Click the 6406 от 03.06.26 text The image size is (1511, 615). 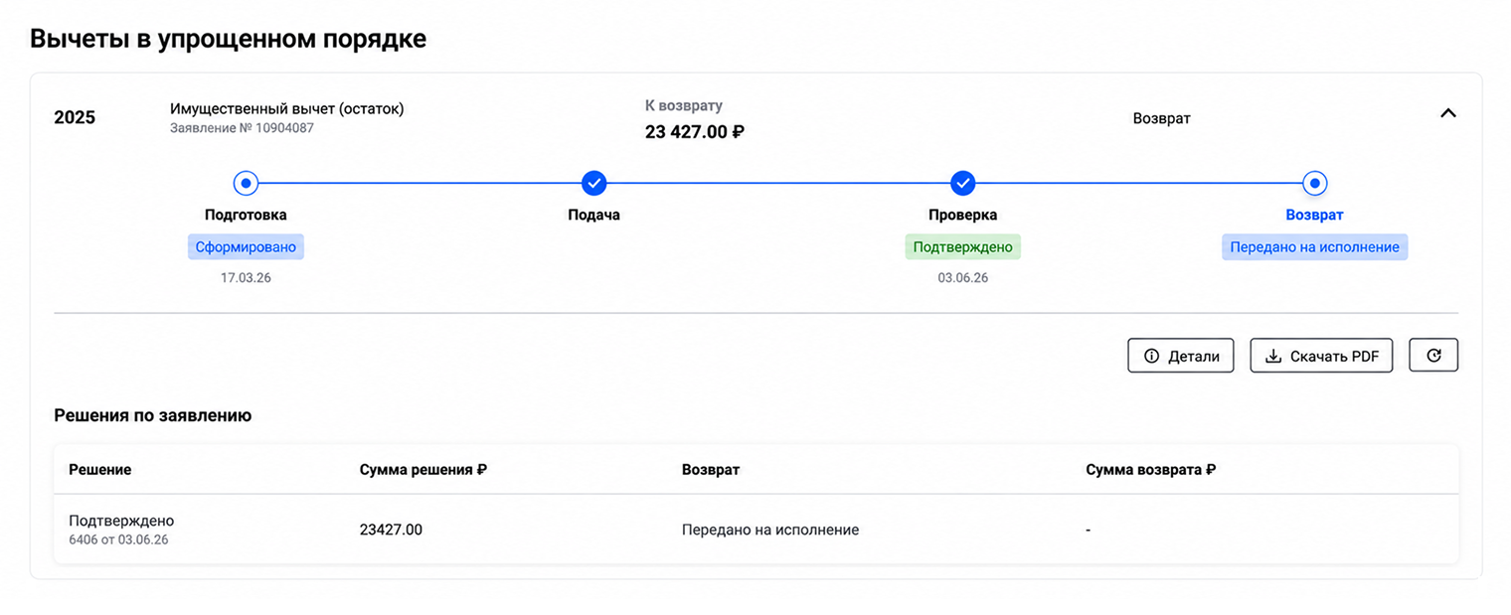click(118, 539)
